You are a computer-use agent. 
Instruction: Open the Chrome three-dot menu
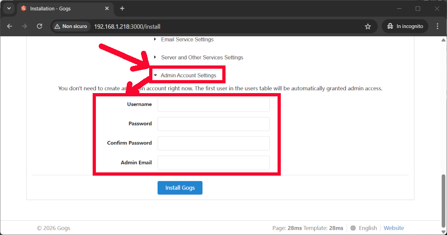[437, 26]
